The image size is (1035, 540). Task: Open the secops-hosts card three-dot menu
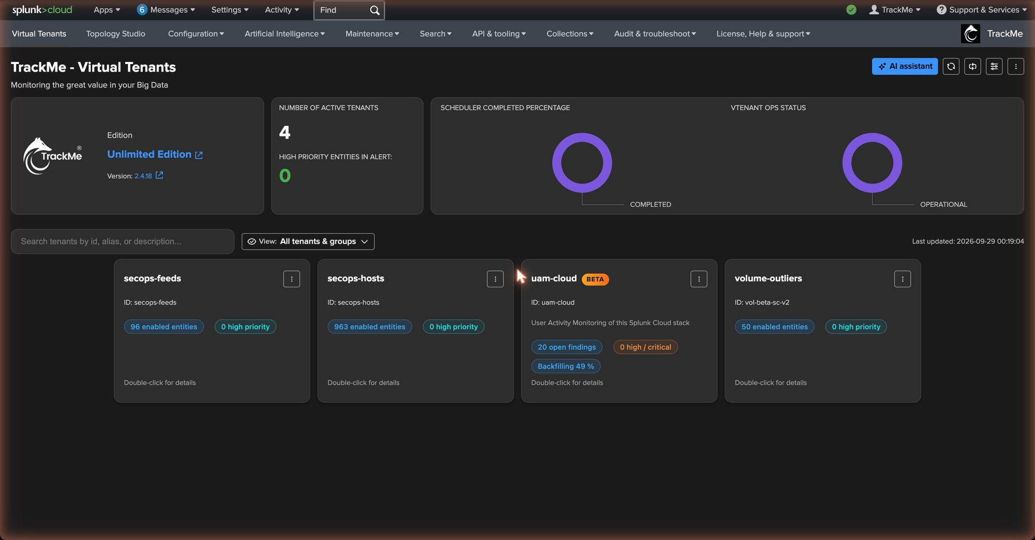[495, 279]
